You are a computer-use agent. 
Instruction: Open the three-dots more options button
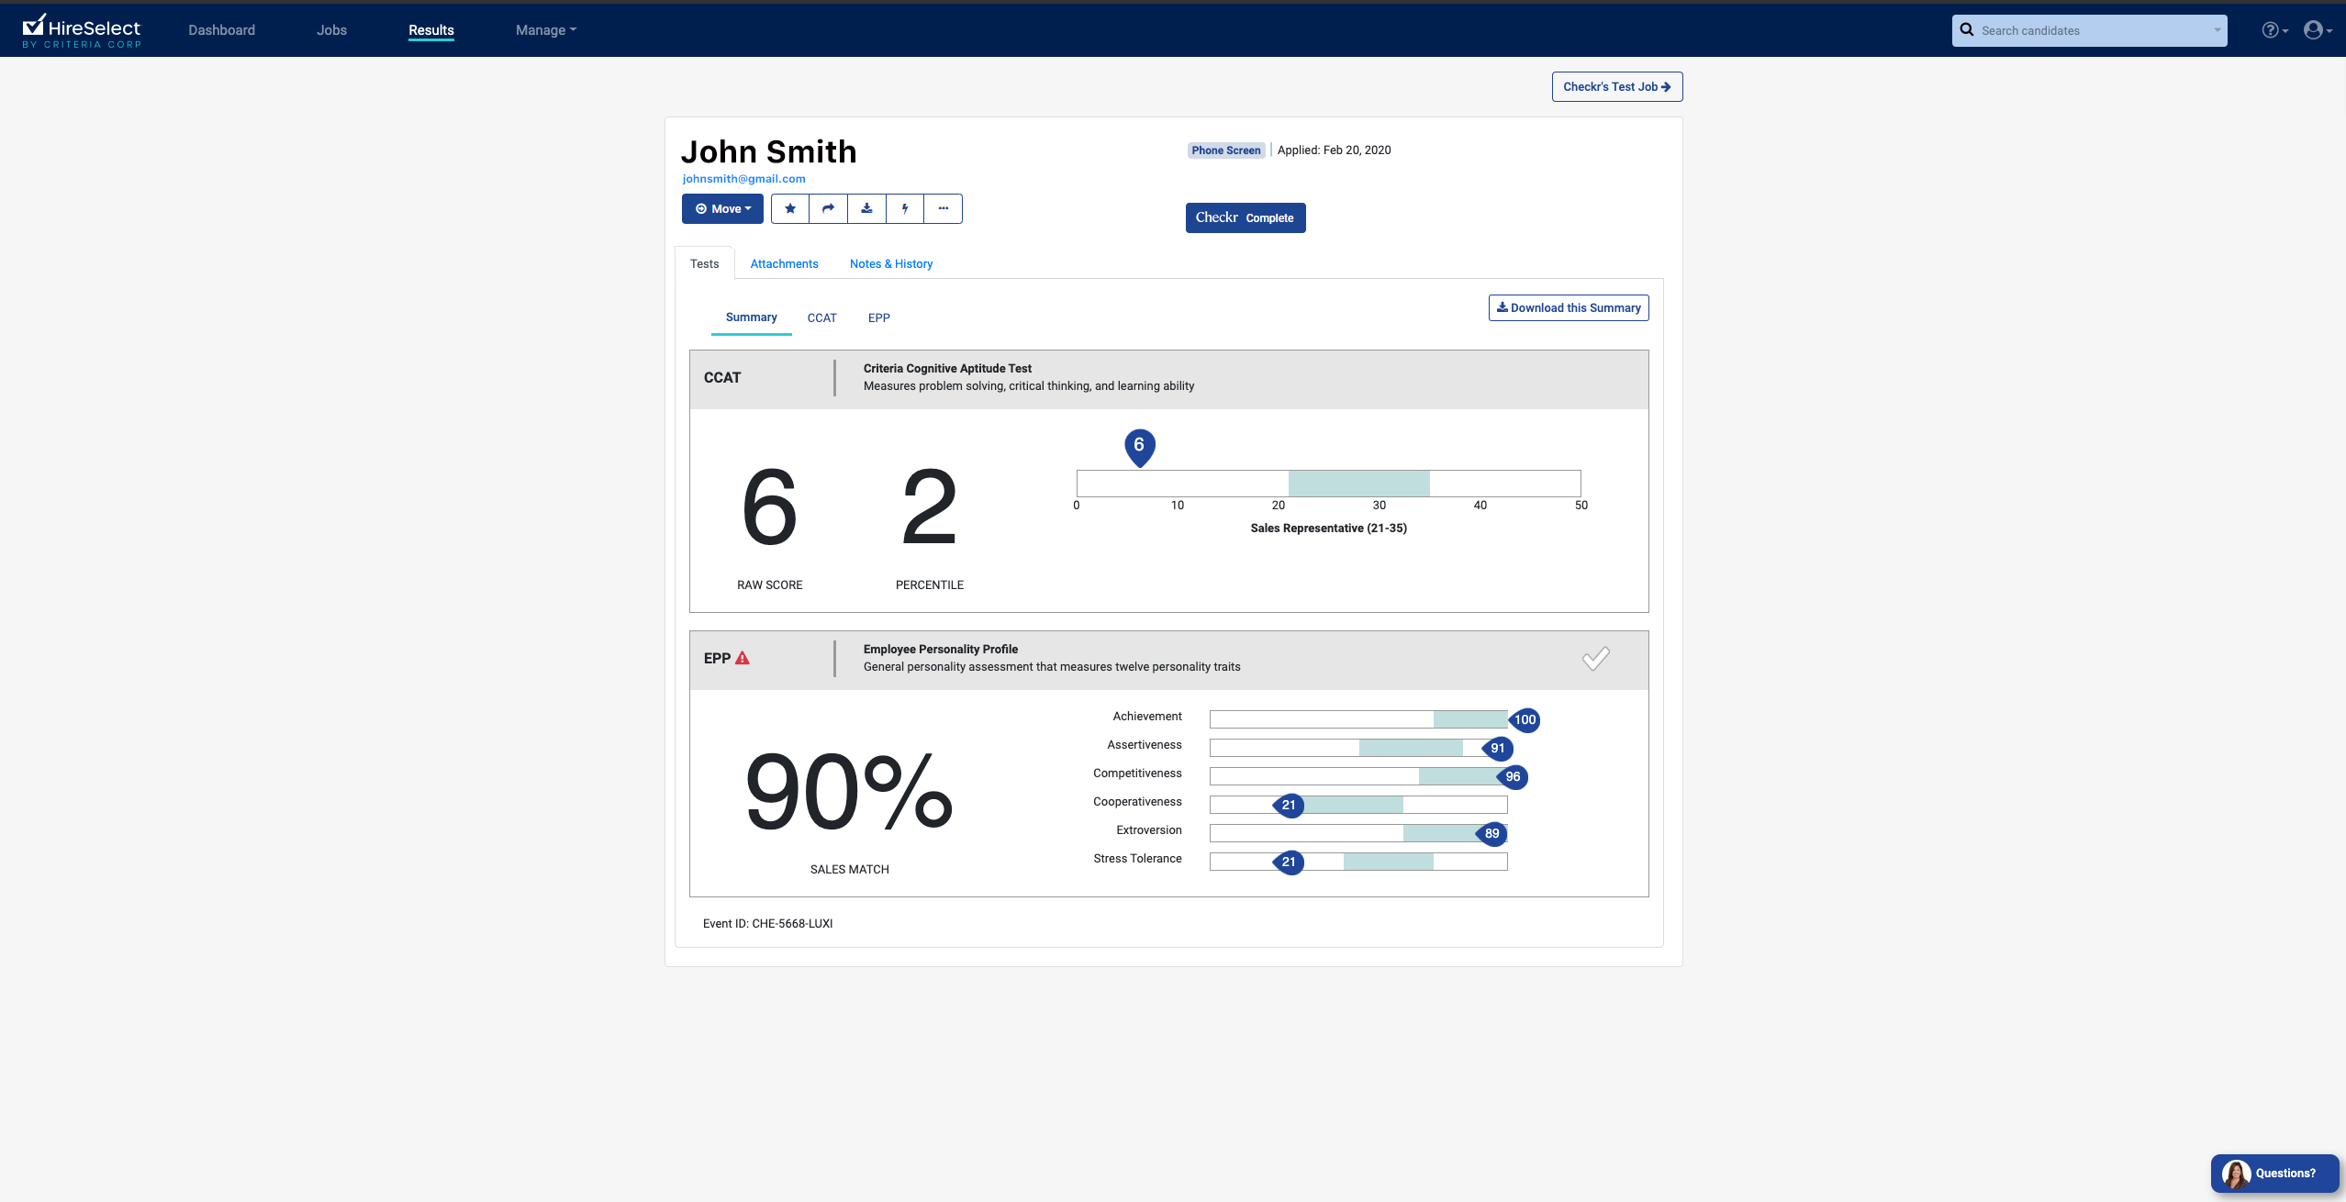coord(944,208)
